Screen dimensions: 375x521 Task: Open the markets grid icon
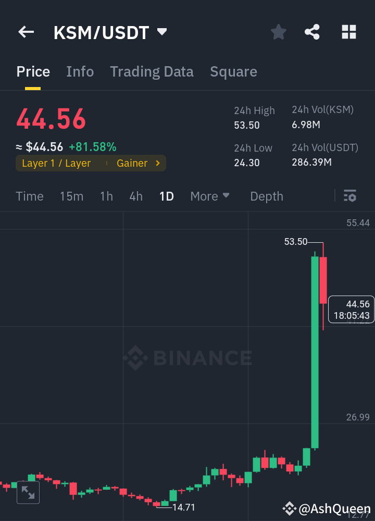coord(348,32)
